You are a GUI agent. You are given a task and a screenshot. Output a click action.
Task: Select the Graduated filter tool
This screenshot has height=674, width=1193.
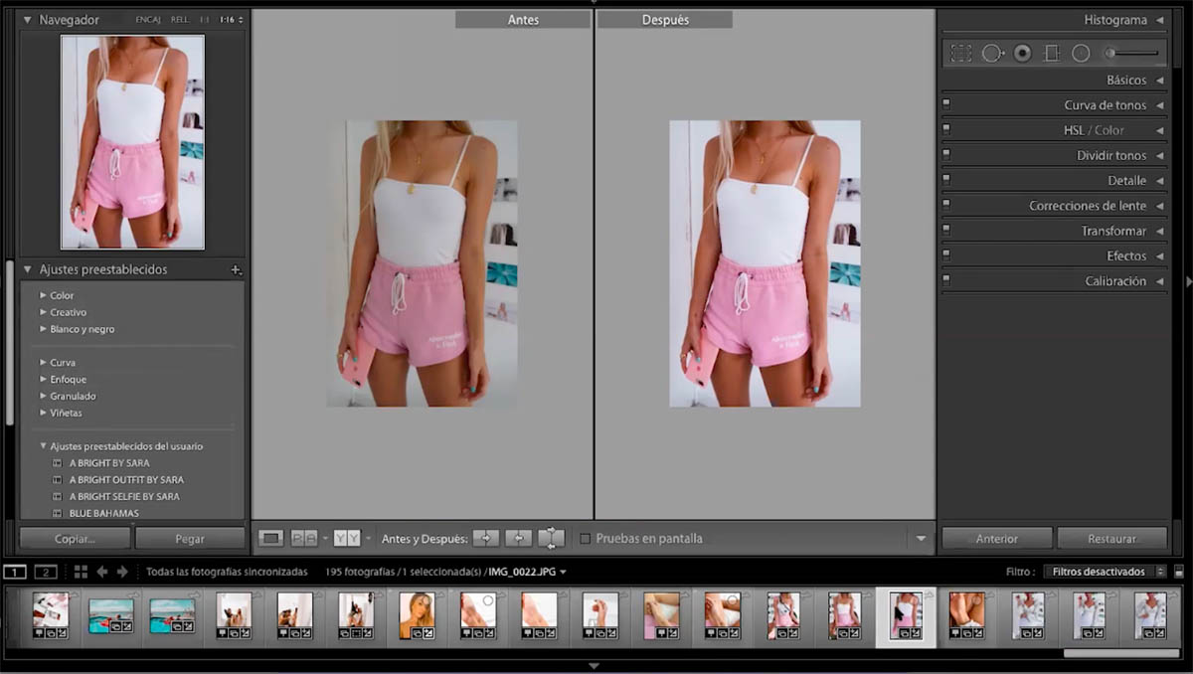click(1051, 53)
